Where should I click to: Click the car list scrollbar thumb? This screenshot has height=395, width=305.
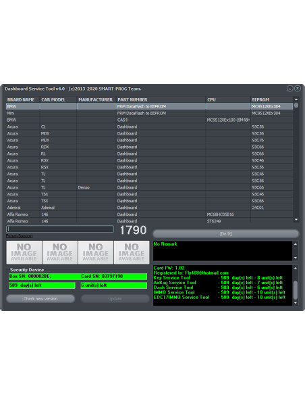point(296,105)
